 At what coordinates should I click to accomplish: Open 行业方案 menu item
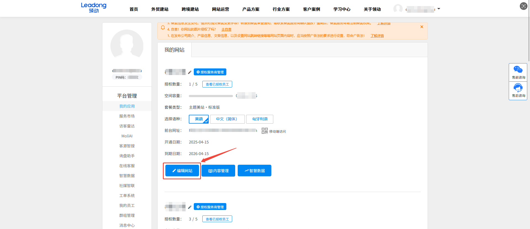click(x=281, y=9)
